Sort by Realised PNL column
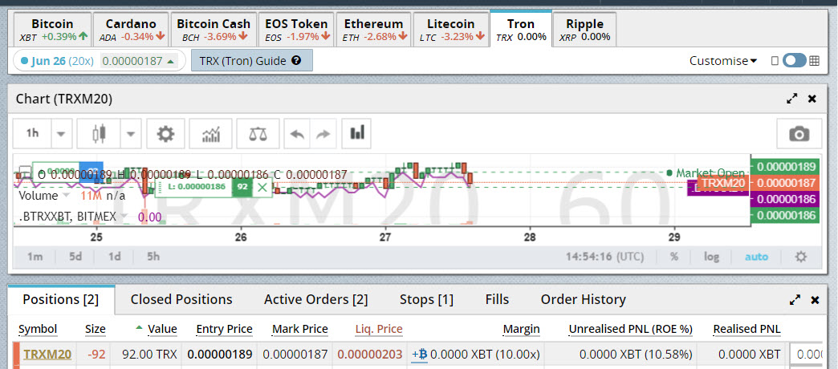 tap(746, 329)
